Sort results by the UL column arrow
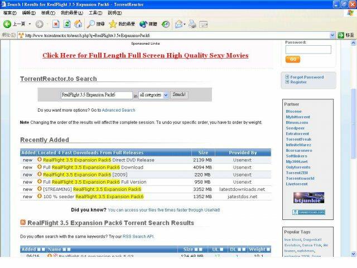357x268 pixels. pyautogui.click(x=222, y=250)
